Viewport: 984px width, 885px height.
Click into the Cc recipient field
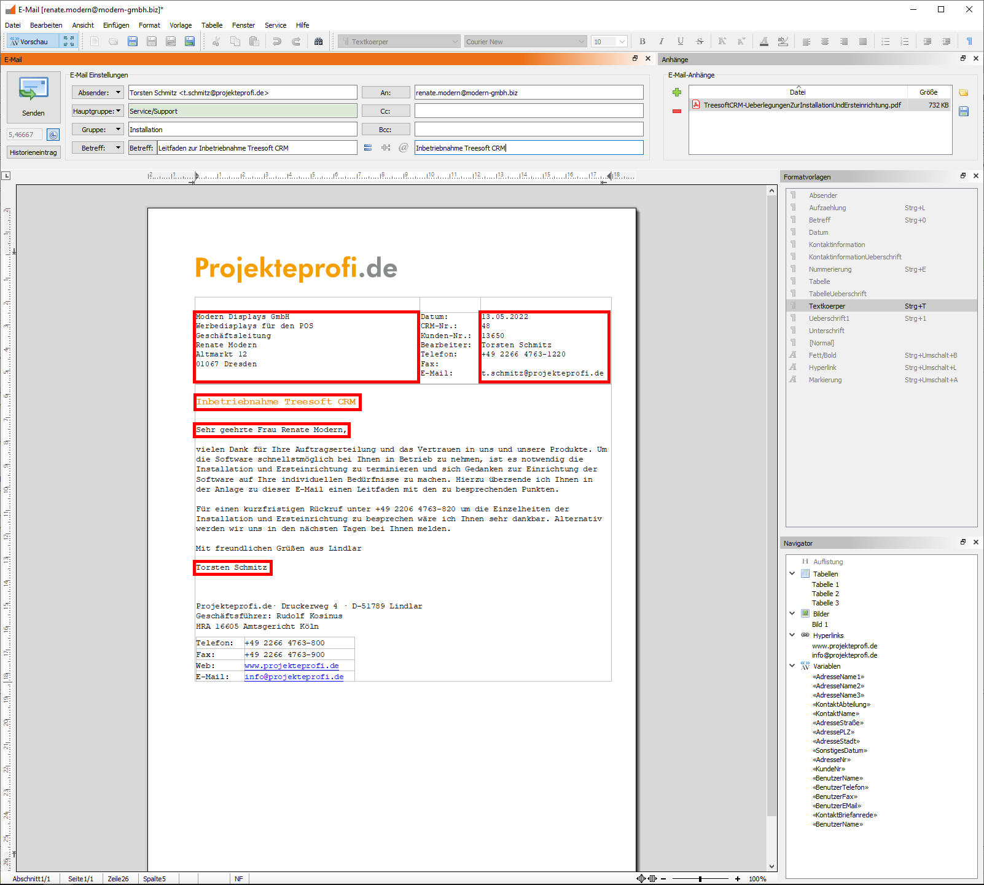pos(528,111)
